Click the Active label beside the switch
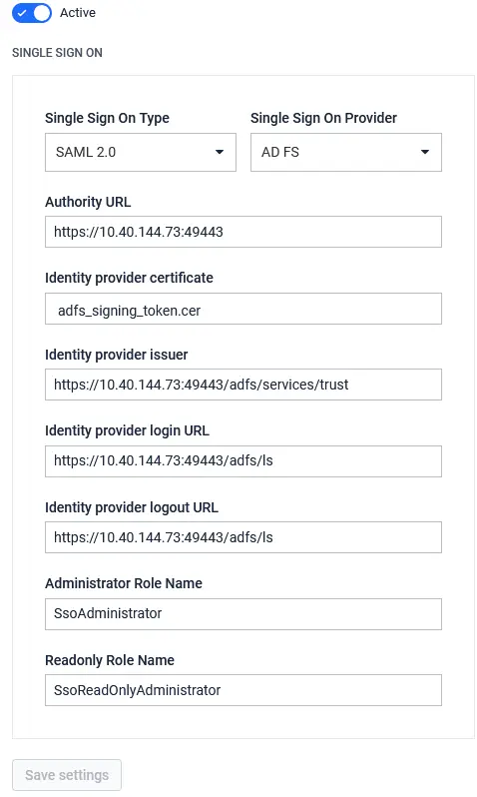477x797 pixels. coord(77,13)
